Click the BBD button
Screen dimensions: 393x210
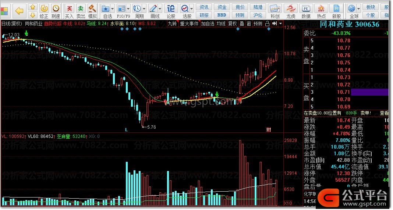click(222, 15)
